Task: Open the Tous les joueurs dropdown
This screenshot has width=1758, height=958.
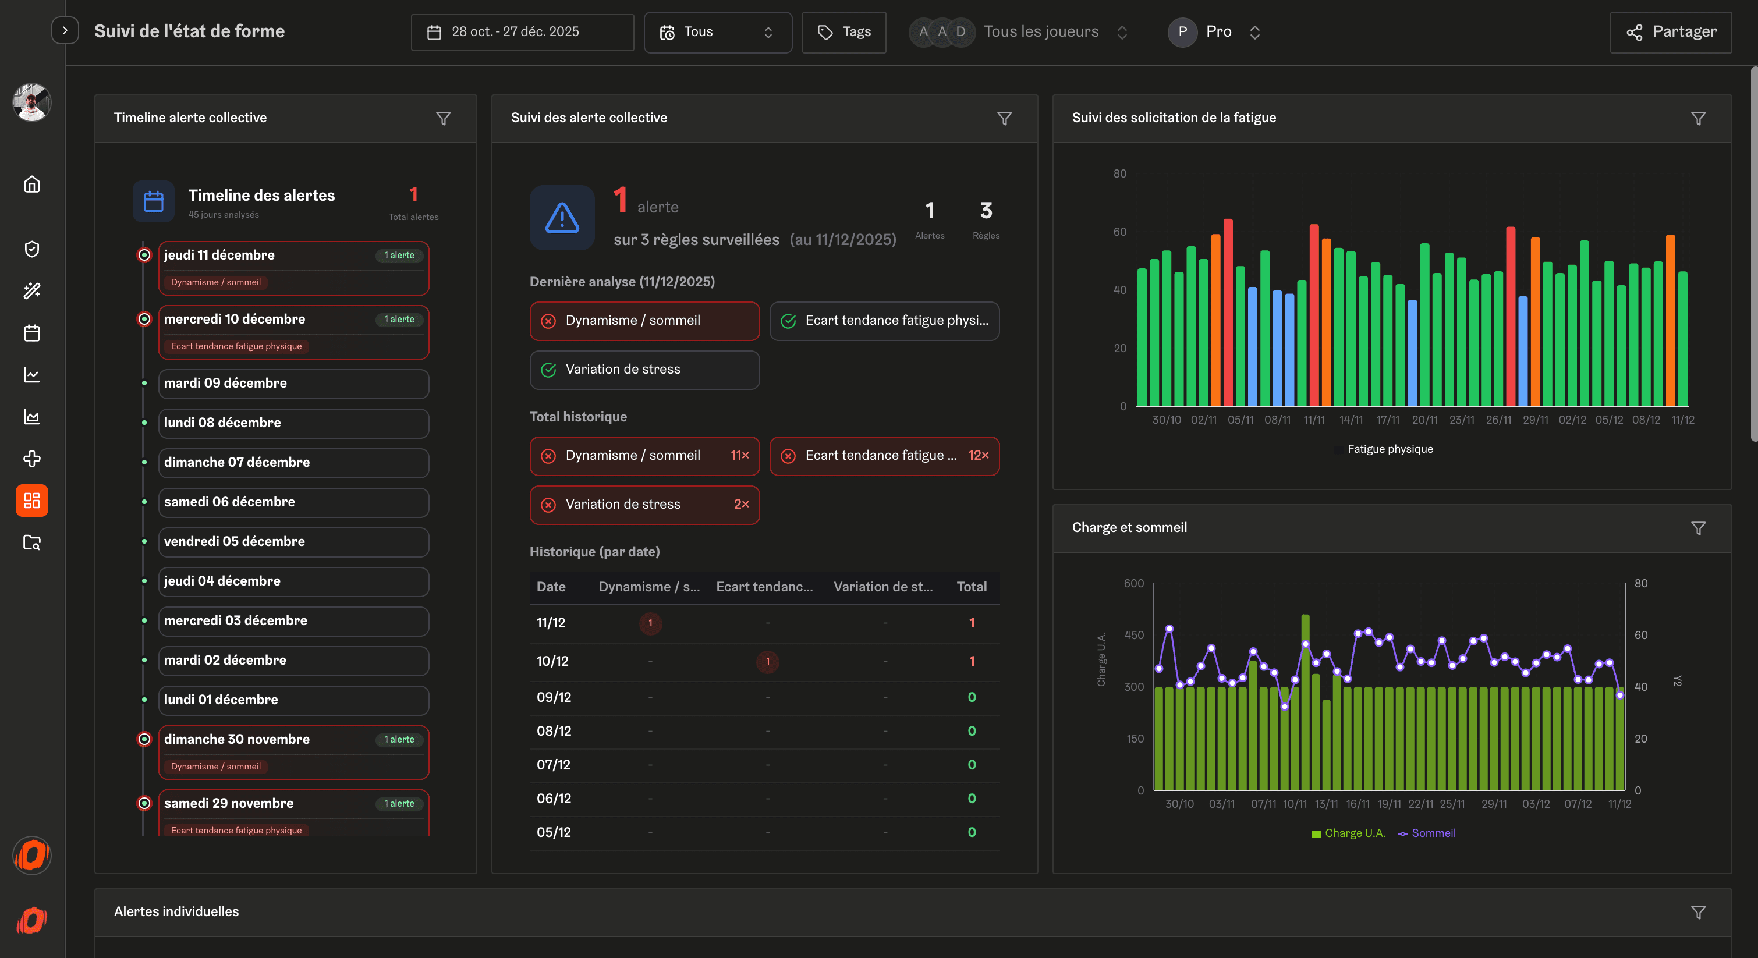Action: (x=1040, y=32)
